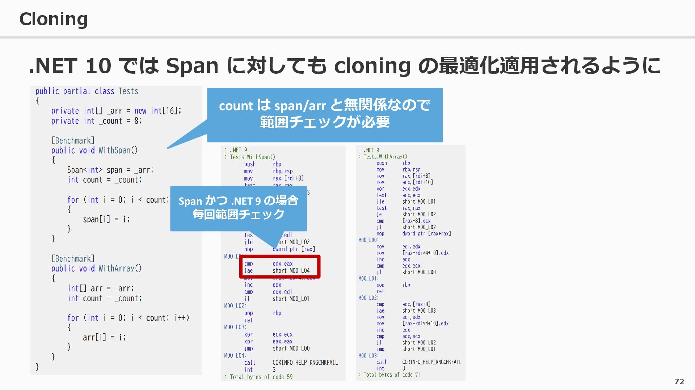Click the Span and .NET 9 callout box
This screenshot has width=695, height=390.
[x=238, y=208]
